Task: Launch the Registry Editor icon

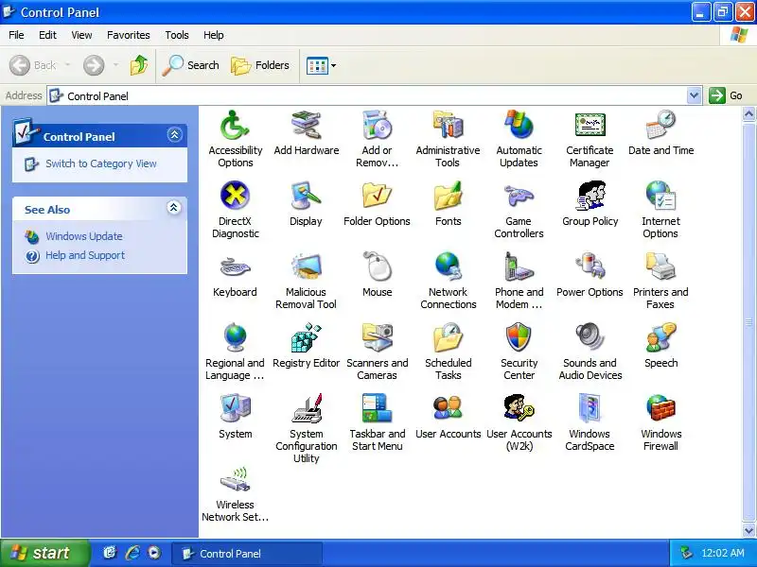Action: click(306, 338)
